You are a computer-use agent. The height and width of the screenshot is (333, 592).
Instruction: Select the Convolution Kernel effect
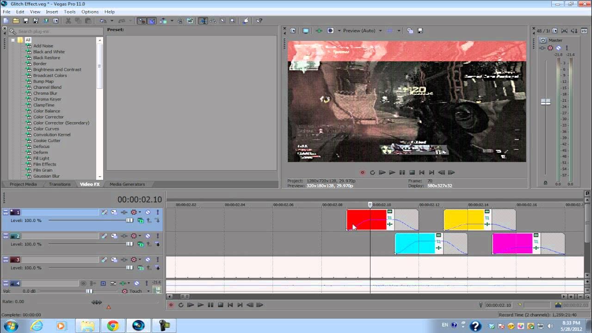pos(52,135)
